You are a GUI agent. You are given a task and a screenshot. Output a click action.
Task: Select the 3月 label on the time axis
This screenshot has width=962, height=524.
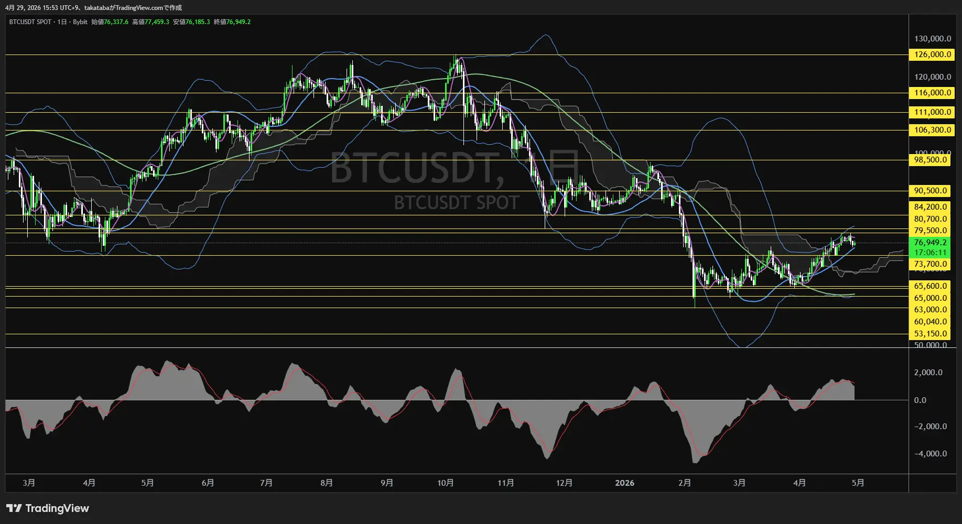(29, 483)
